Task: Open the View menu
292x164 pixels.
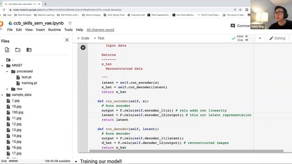Action: pyautogui.click(x=29, y=30)
